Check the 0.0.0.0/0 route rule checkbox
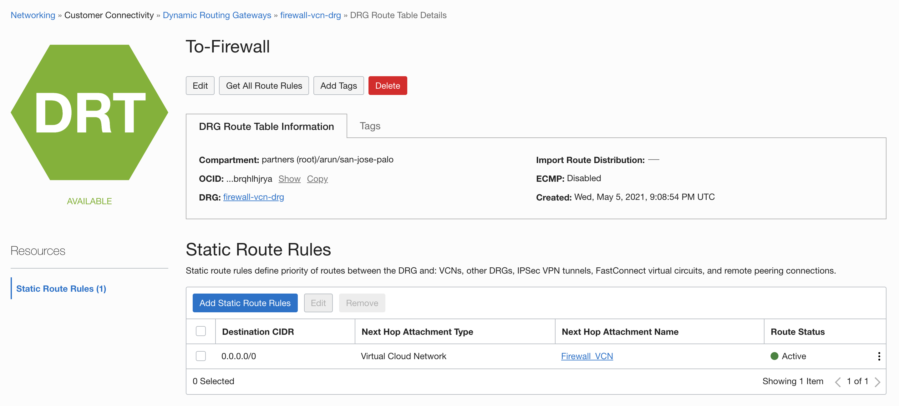The height and width of the screenshot is (406, 899). click(x=201, y=356)
